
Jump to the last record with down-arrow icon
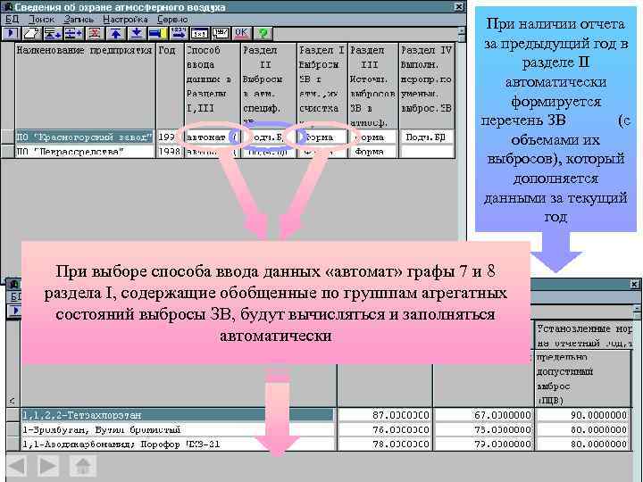[137, 33]
